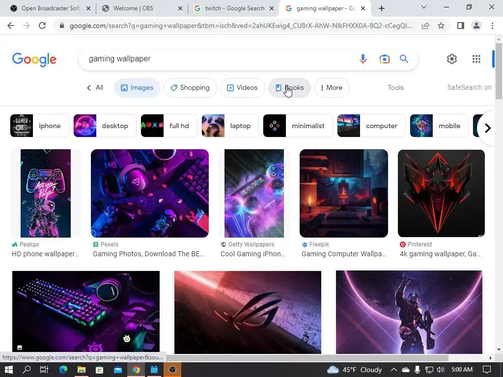This screenshot has height=377, width=503.
Task: Click the magnifying glass search button
Action: pos(404,59)
